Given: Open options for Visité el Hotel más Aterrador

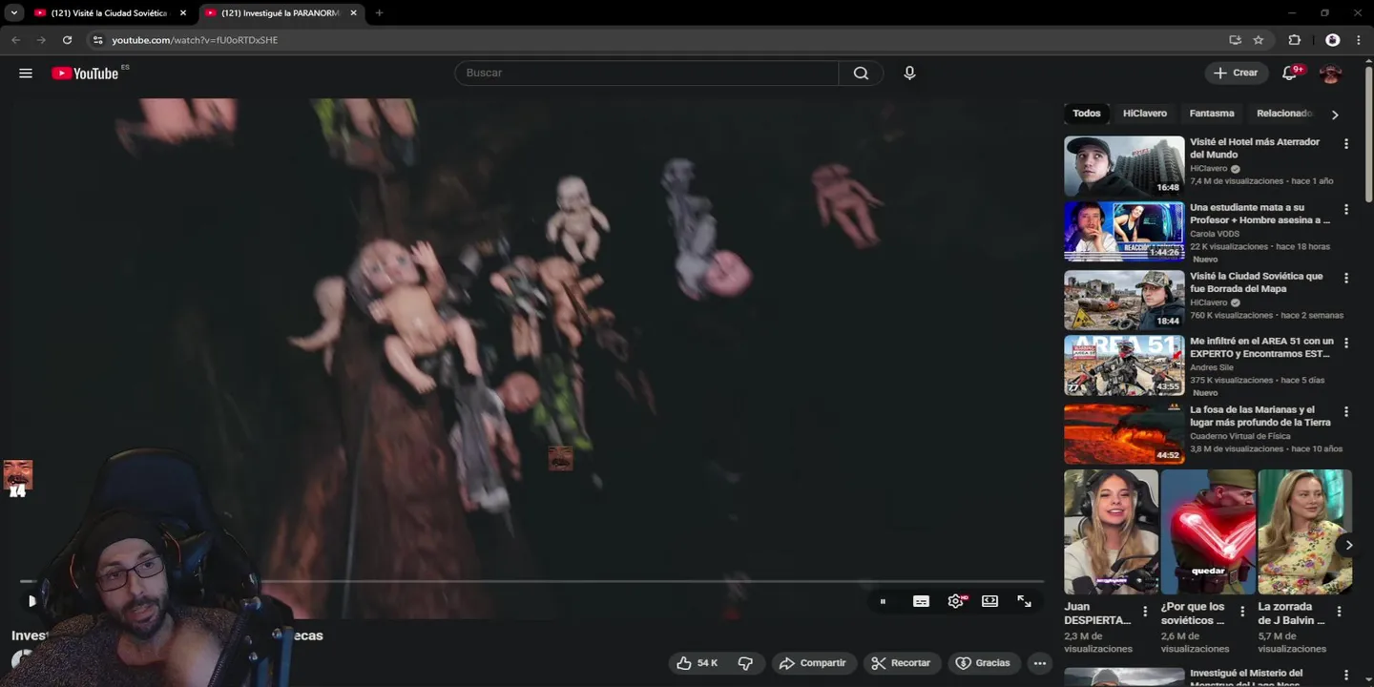Looking at the screenshot, I should pyautogui.click(x=1346, y=144).
